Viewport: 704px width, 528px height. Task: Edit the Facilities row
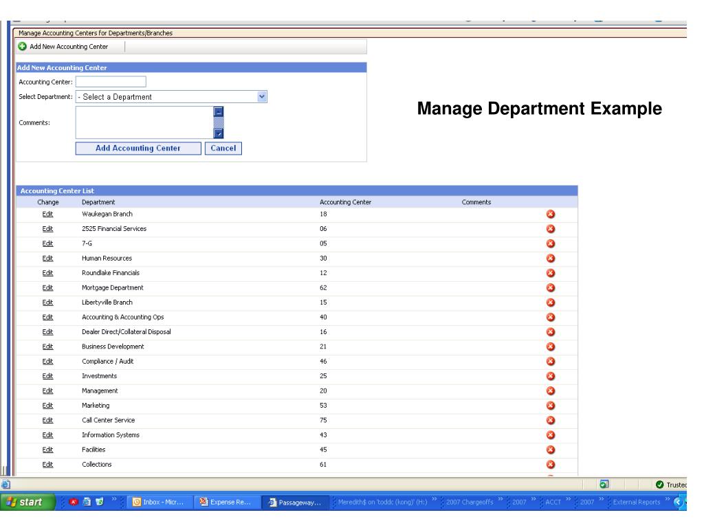point(47,450)
